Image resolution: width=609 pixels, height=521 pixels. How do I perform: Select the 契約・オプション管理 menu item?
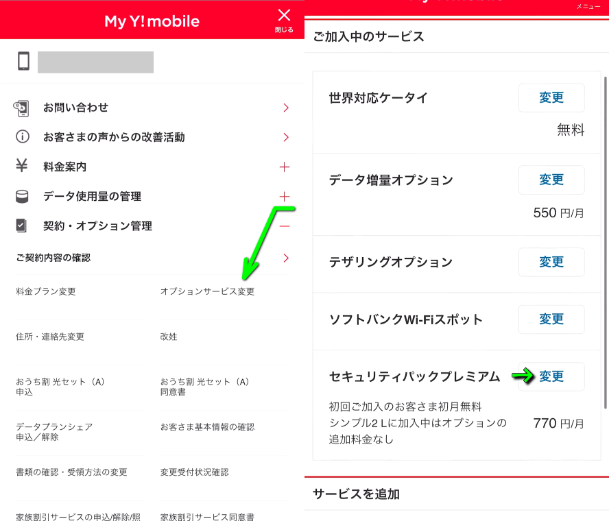coord(97,226)
